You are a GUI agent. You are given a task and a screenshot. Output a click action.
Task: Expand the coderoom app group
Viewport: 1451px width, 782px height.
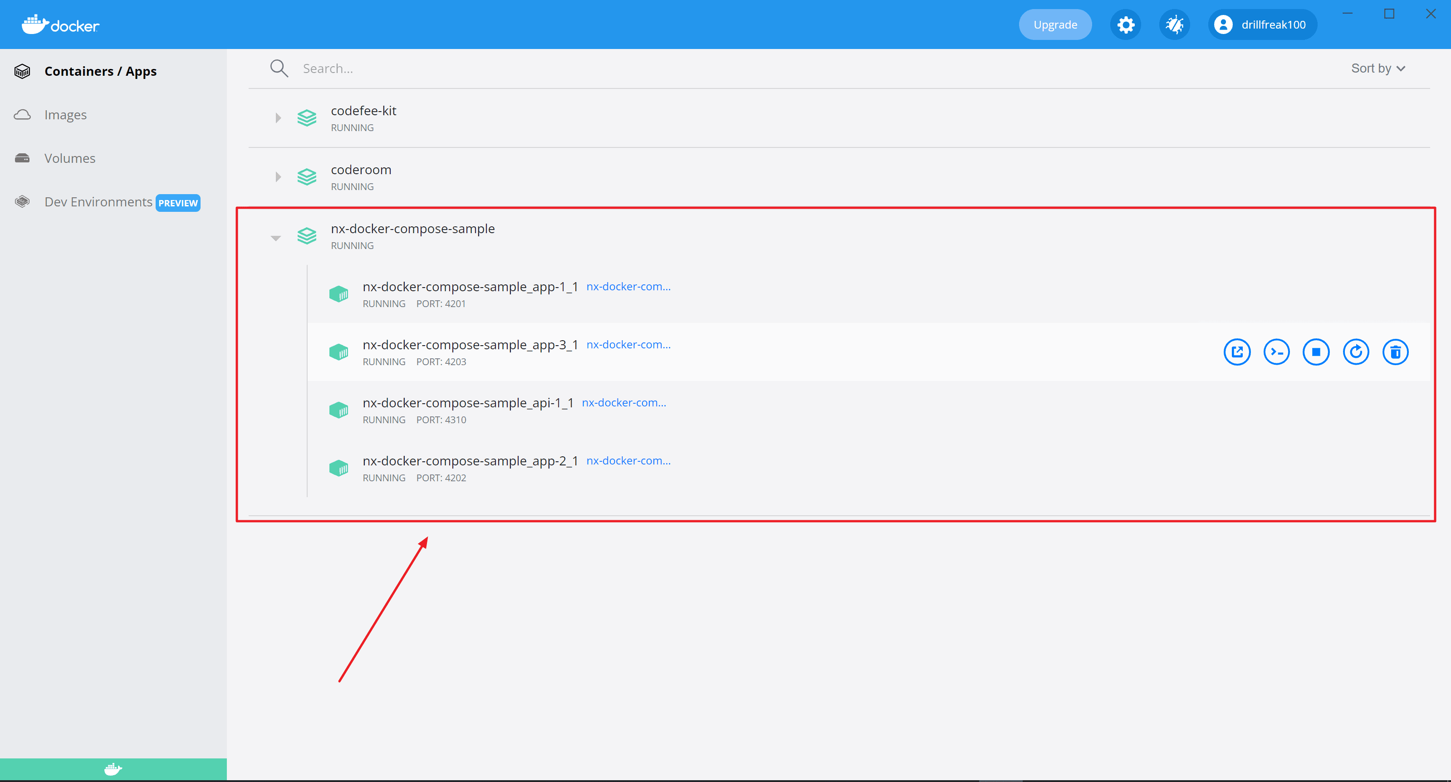pos(278,177)
